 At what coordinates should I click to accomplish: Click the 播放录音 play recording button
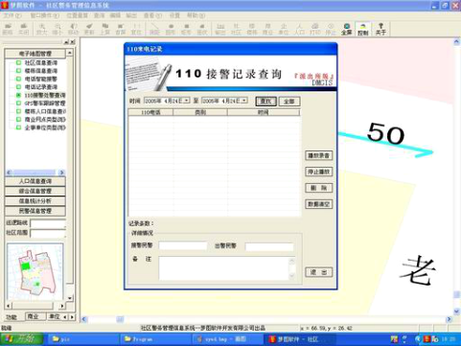tap(318, 155)
